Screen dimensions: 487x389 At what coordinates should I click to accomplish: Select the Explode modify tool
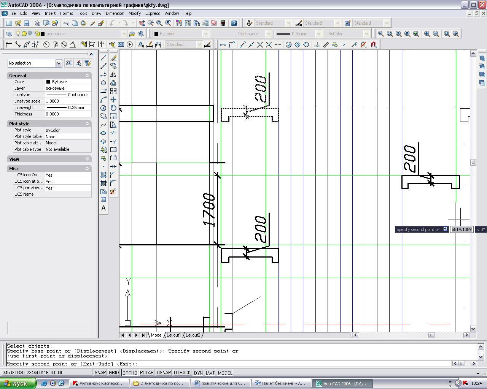coord(113,191)
